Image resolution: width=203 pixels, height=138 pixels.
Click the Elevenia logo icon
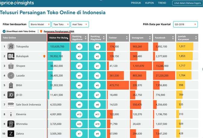tap(11, 114)
